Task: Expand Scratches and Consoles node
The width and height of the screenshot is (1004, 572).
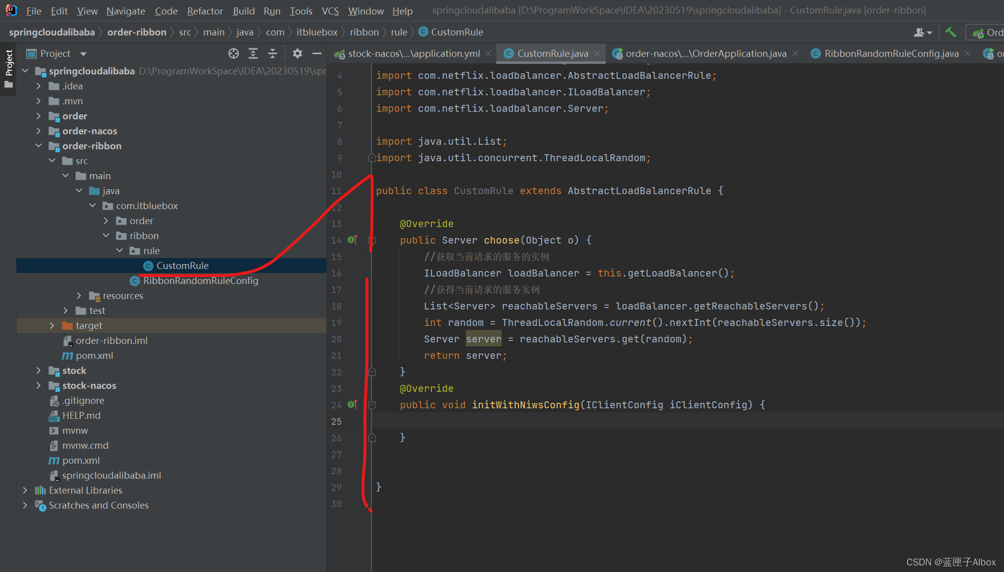Action: tap(25, 505)
